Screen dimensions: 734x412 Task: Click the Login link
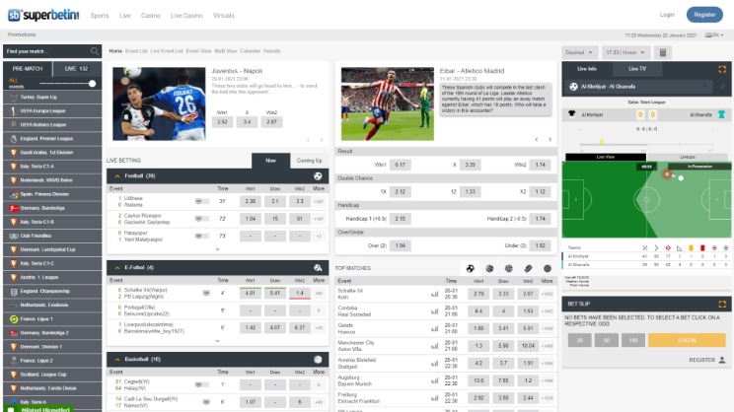(667, 15)
